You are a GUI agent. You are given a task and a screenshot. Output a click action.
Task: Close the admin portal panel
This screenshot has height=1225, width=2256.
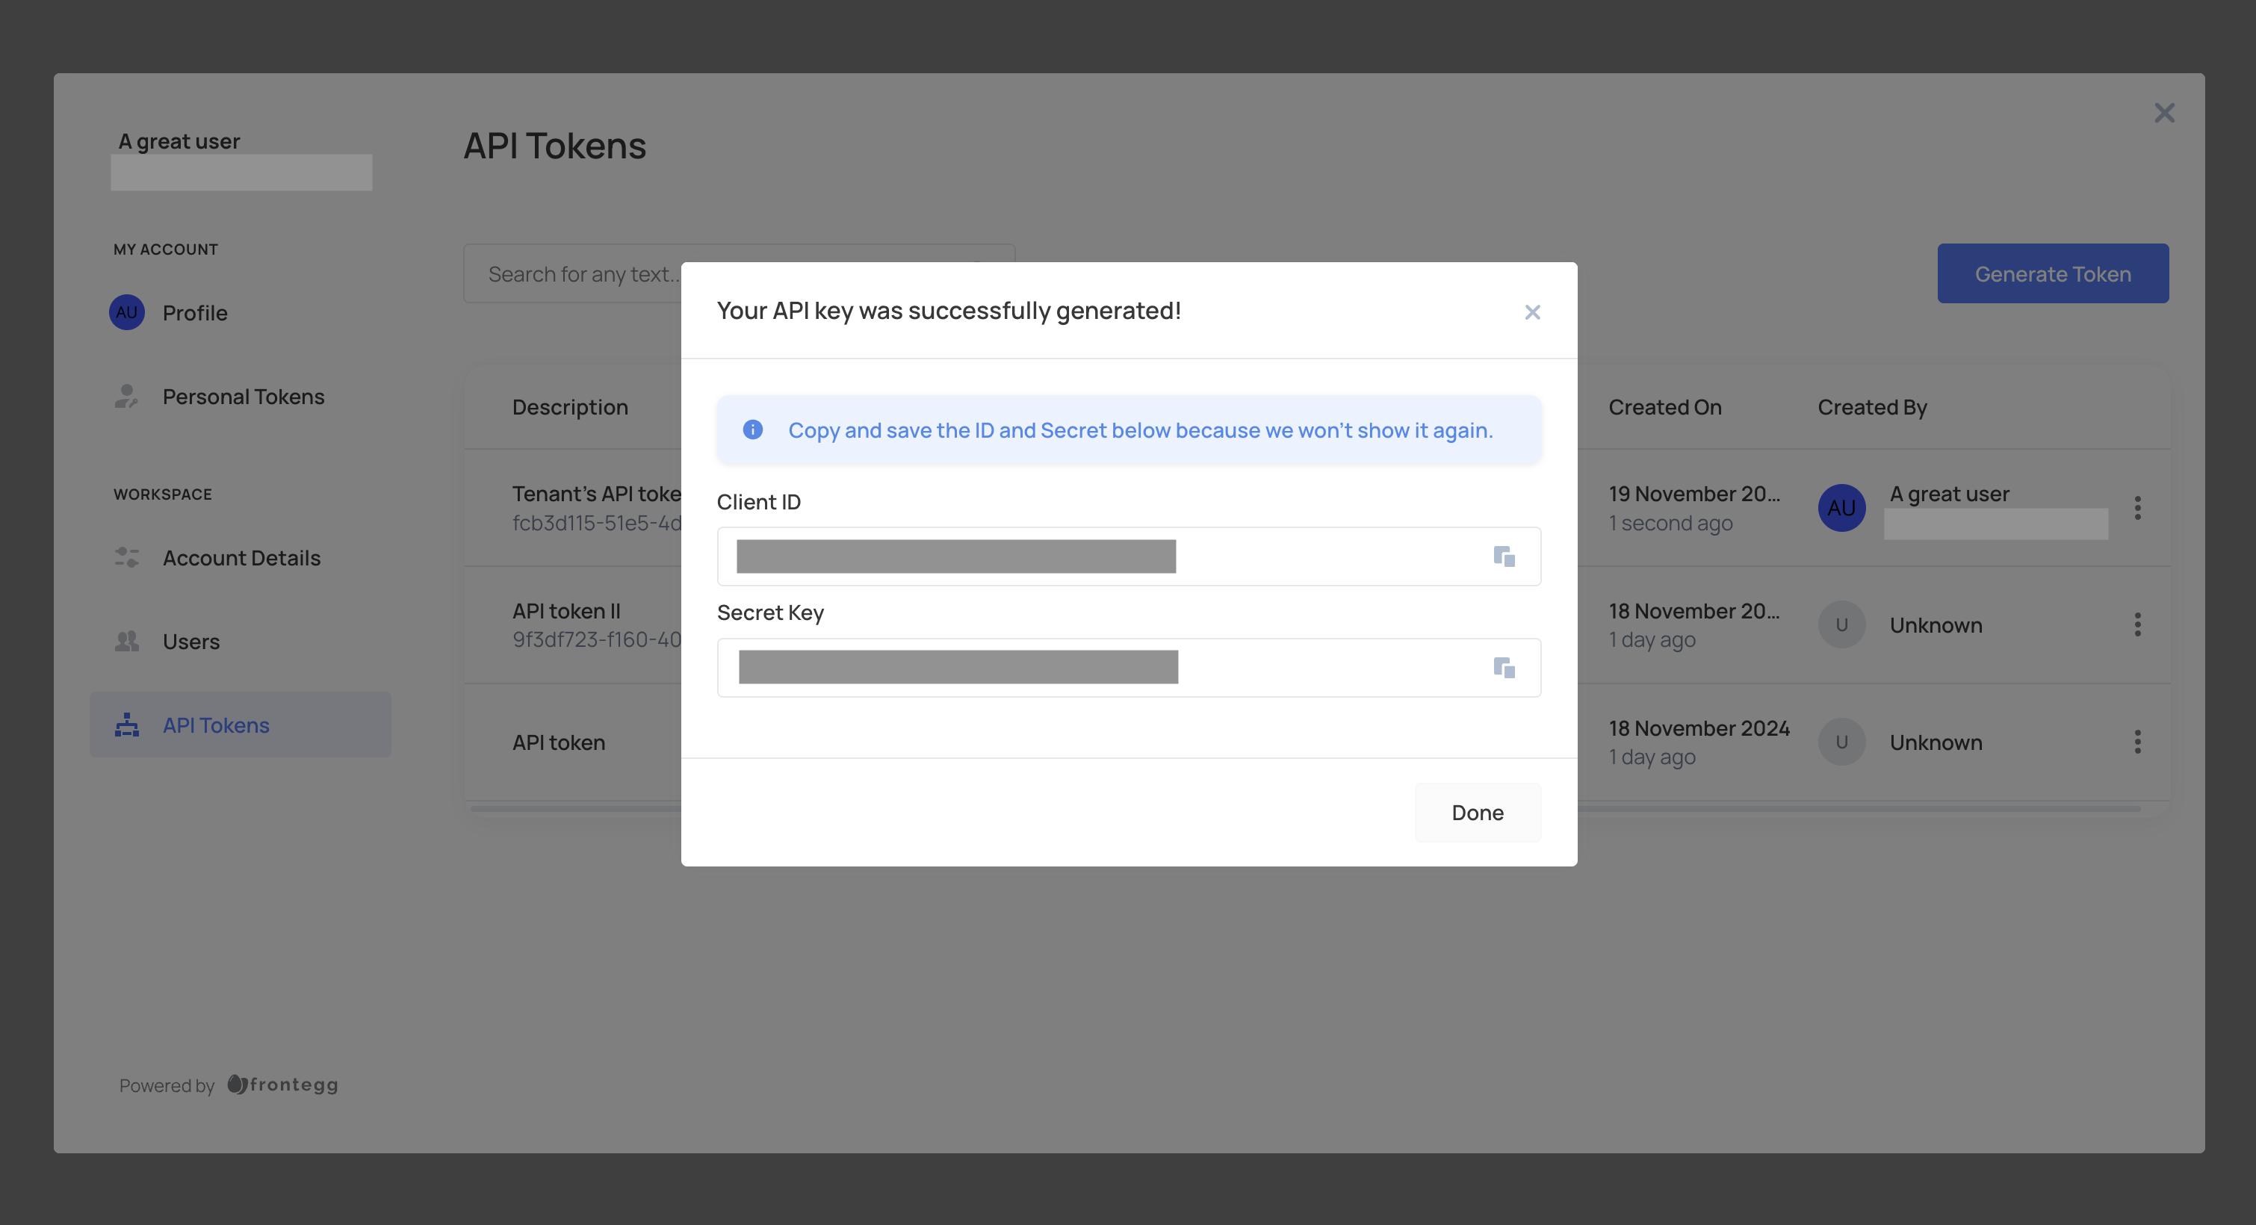2164,113
